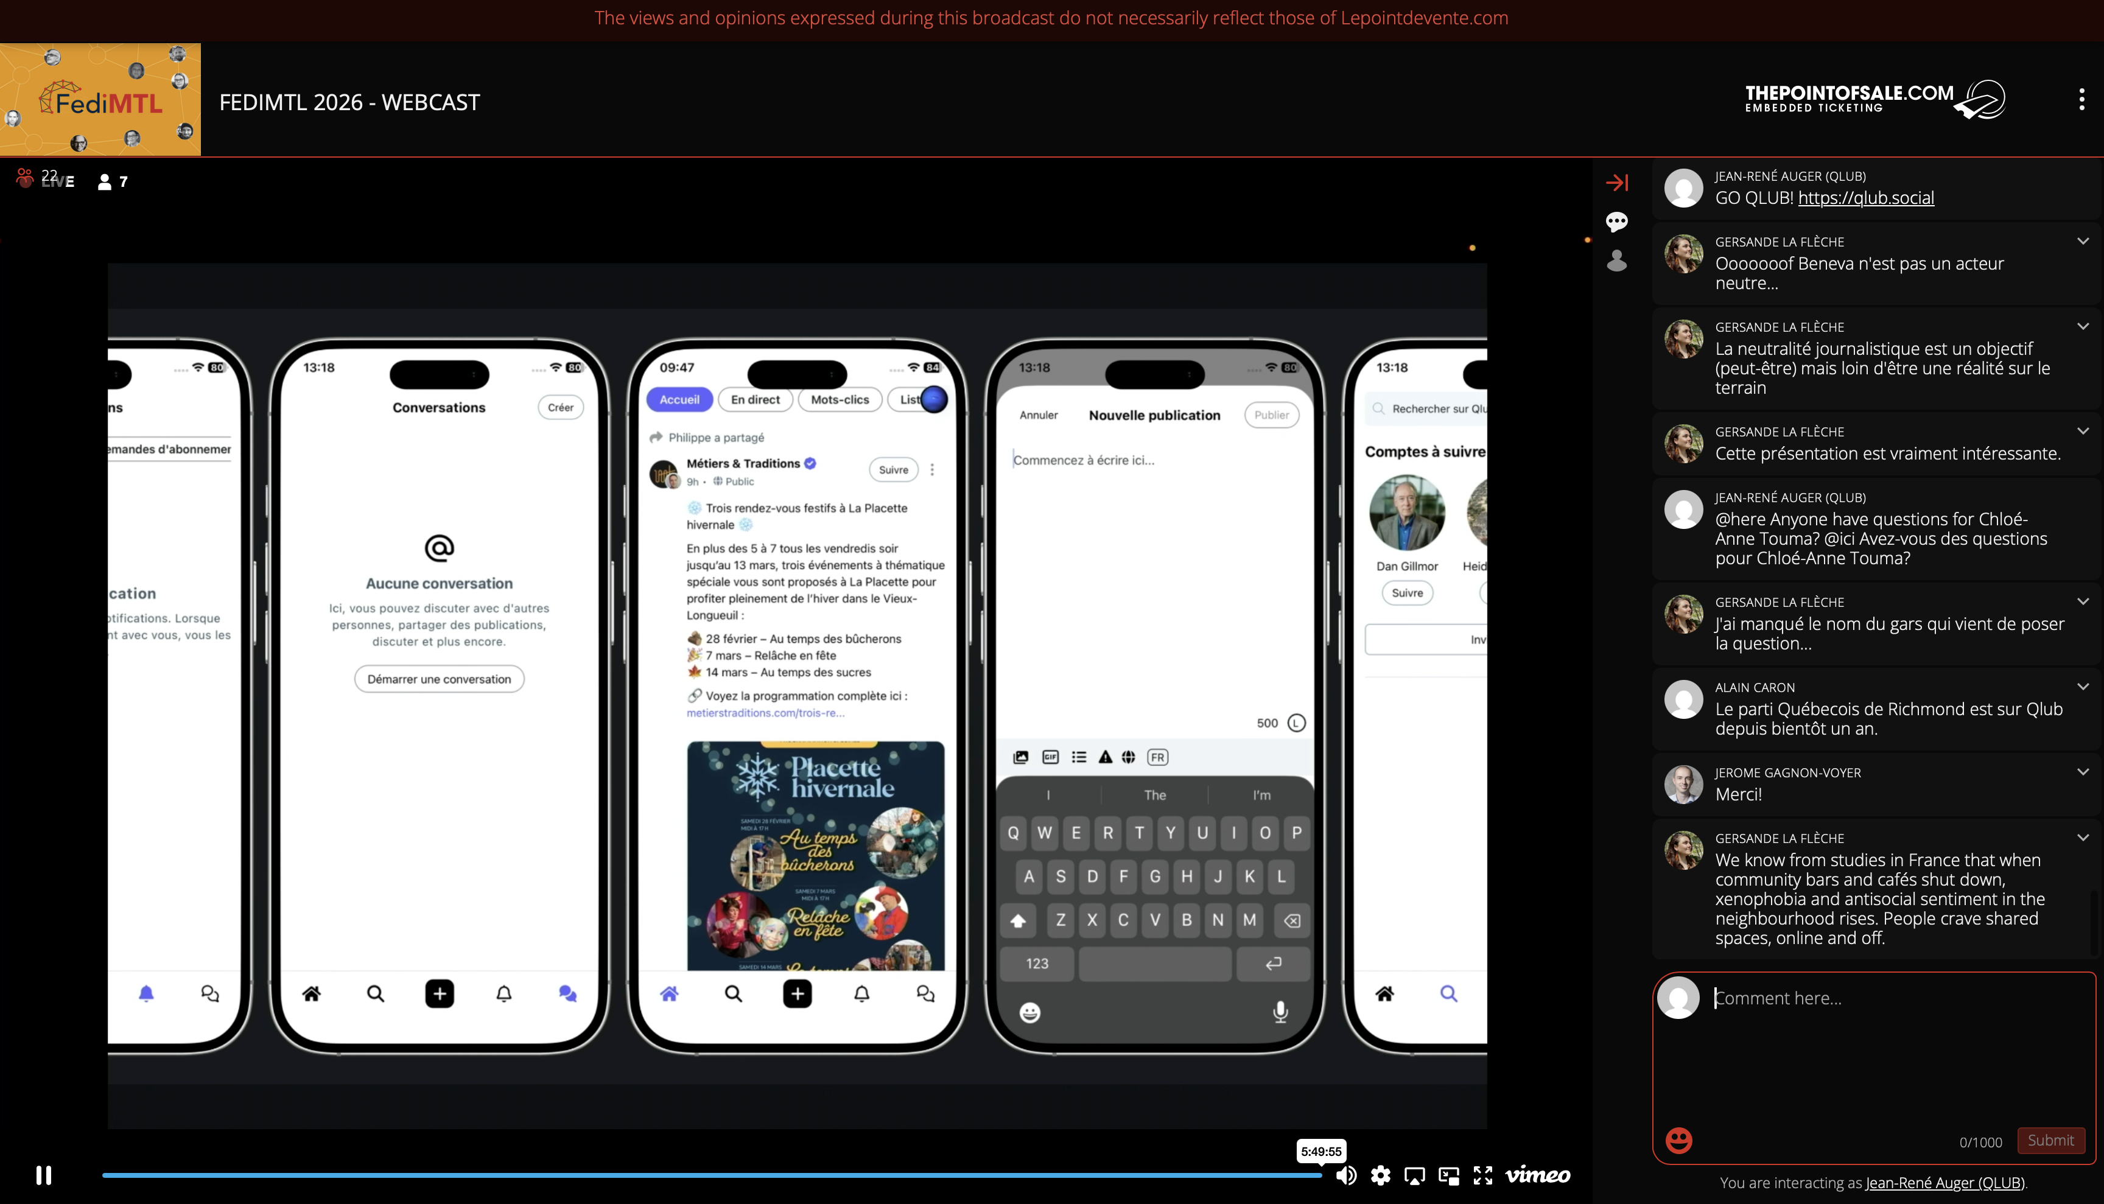Pause the webcast video
2104x1204 pixels.
(44, 1175)
